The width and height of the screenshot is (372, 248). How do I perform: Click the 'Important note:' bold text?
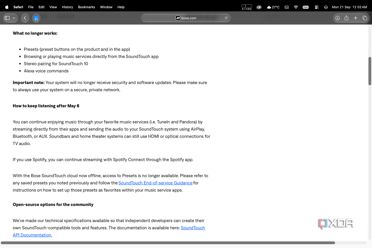pos(29,83)
